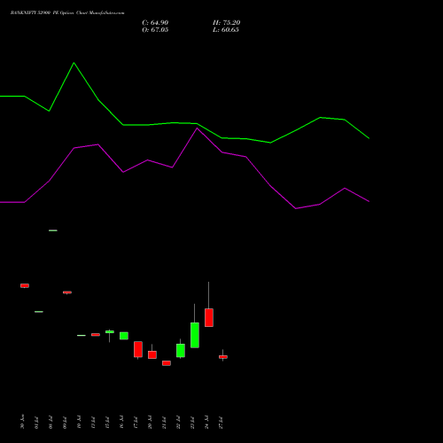Click the small red candlestick above 27 Jul
The image size is (443, 443).
pyautogui.click(x=223, y=357)
